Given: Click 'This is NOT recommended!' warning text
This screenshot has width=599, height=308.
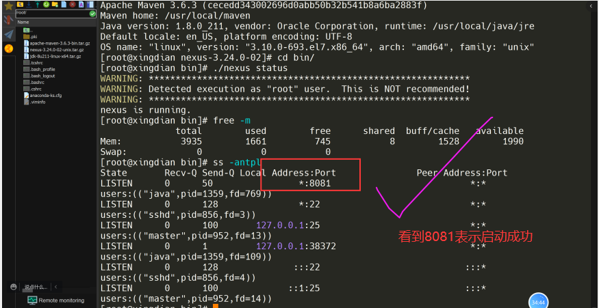Looking at the screenshot, I should tap(405, 89).
